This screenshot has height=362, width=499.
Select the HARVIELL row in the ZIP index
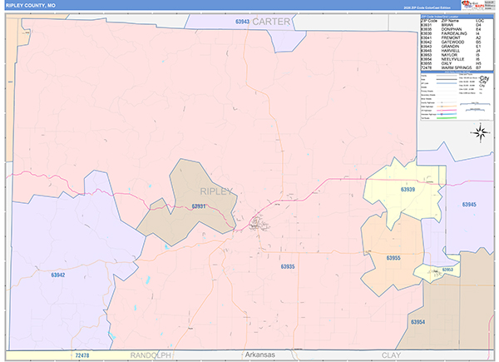coord(452,51)
